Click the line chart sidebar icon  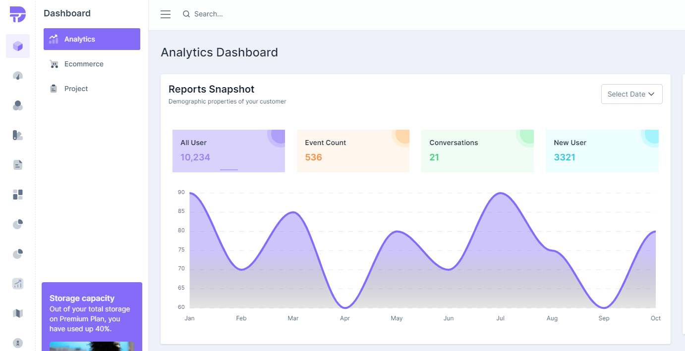coord(18,284)
